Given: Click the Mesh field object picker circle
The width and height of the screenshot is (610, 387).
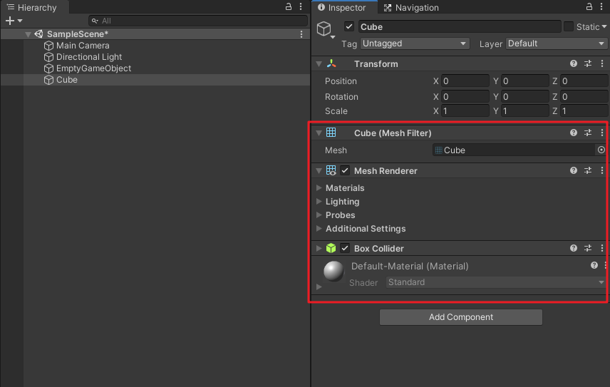Looking at the screenshot, I should coord(601,150).
